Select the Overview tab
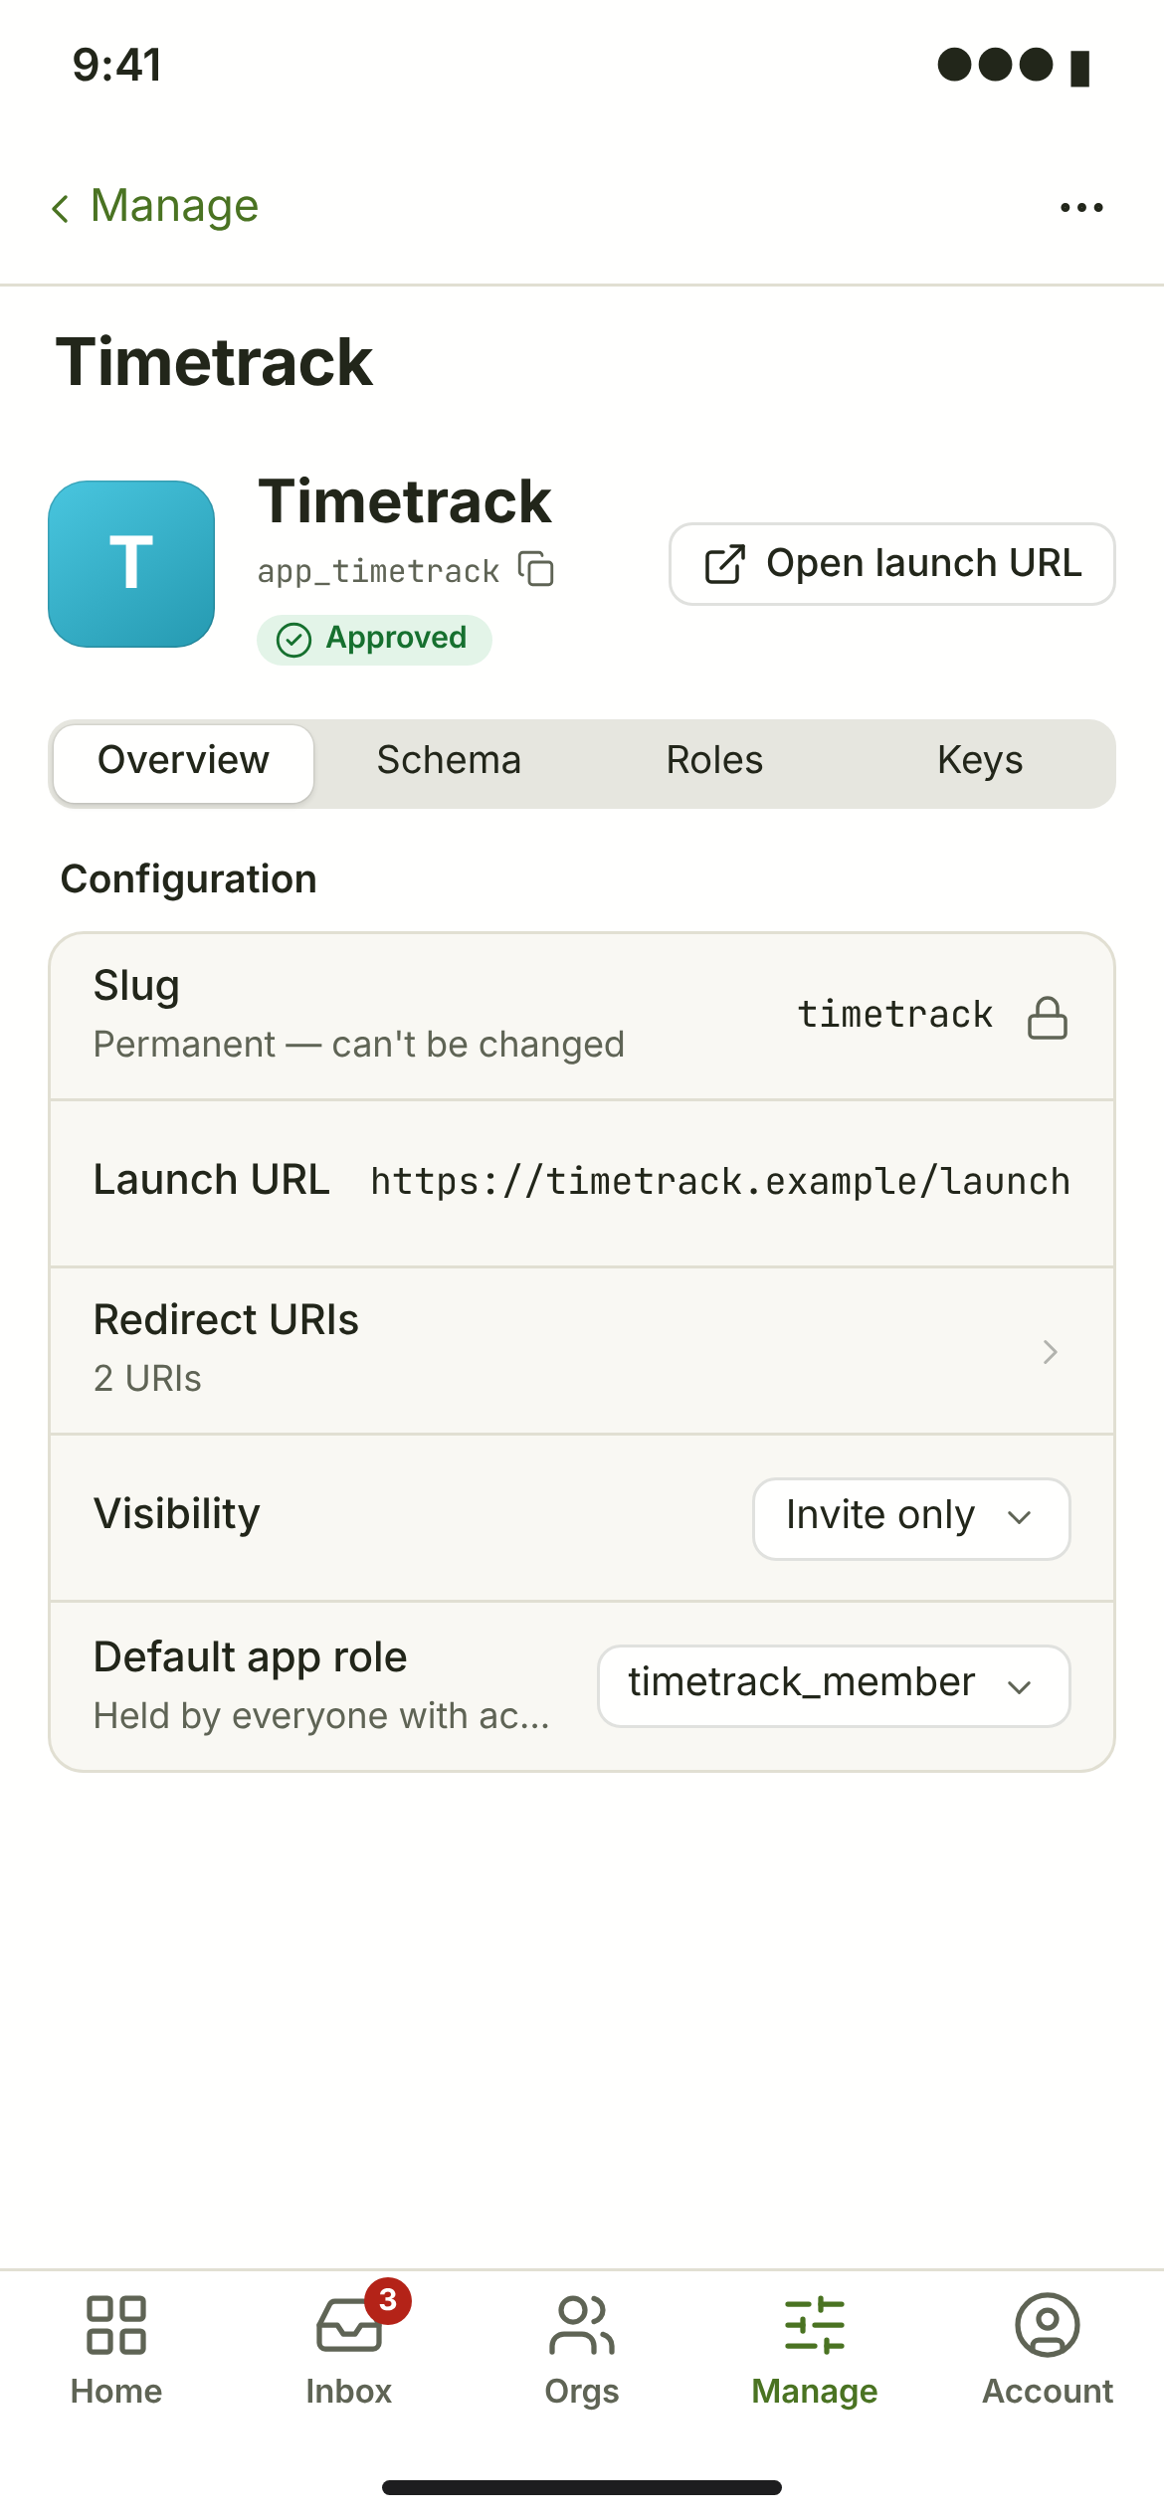Viewport: 1164px width, 2519px height. pos(184,762)
